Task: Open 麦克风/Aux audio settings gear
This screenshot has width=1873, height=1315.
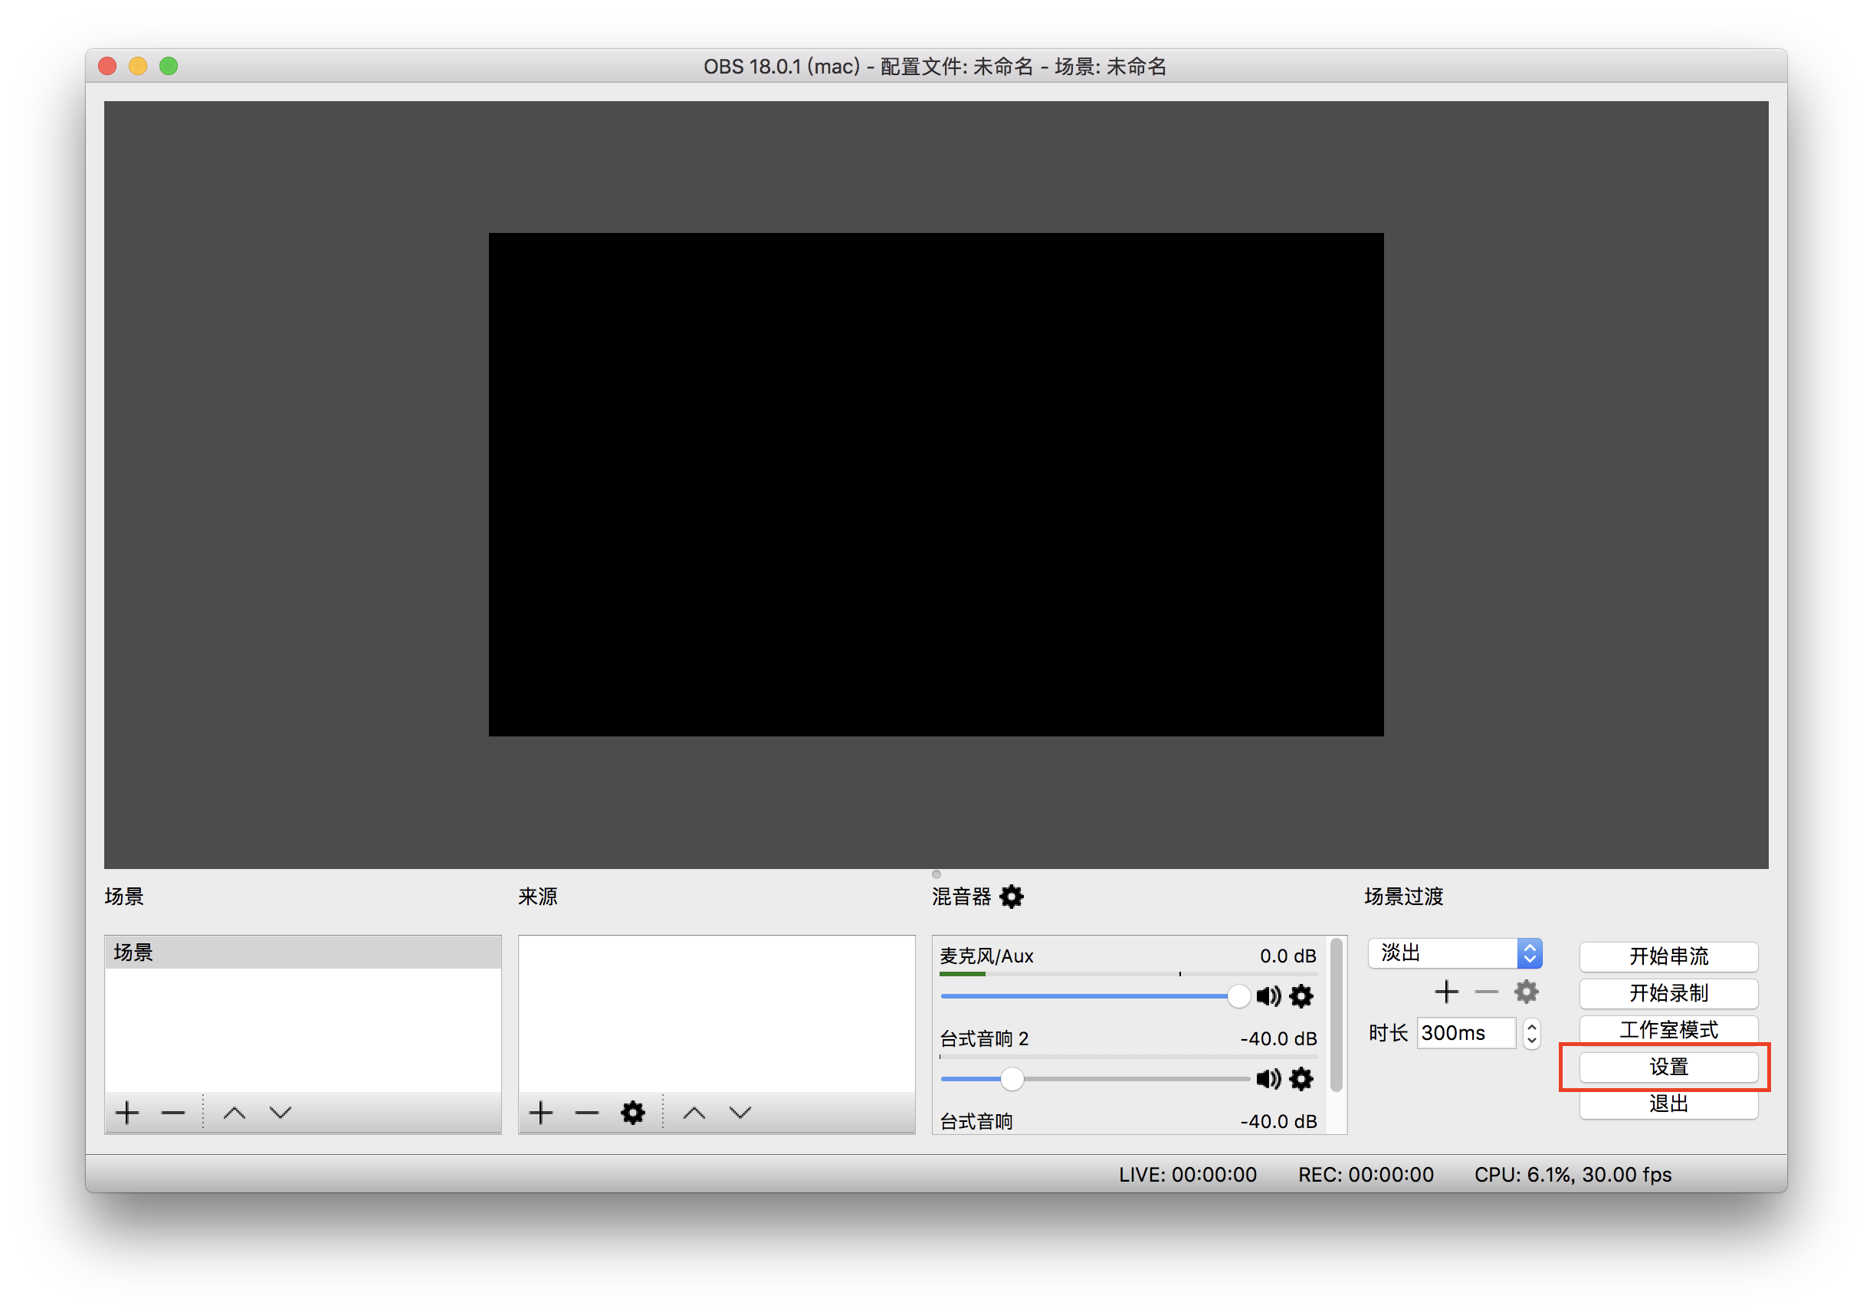Action: click(x=1302, y=996)
